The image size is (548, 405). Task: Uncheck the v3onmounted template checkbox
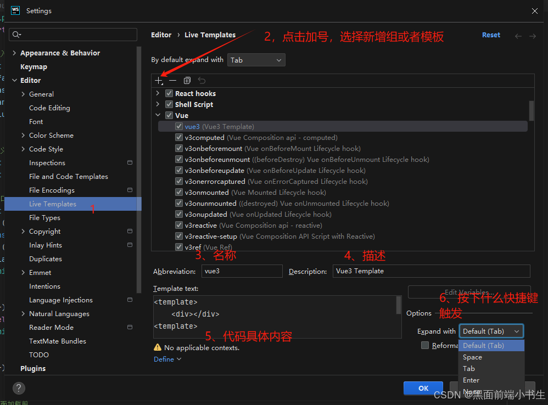coord(179,192)
